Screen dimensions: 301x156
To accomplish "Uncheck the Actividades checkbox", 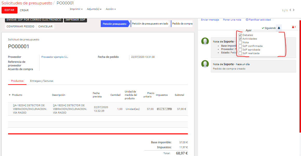I will click(x=240, y=39).
